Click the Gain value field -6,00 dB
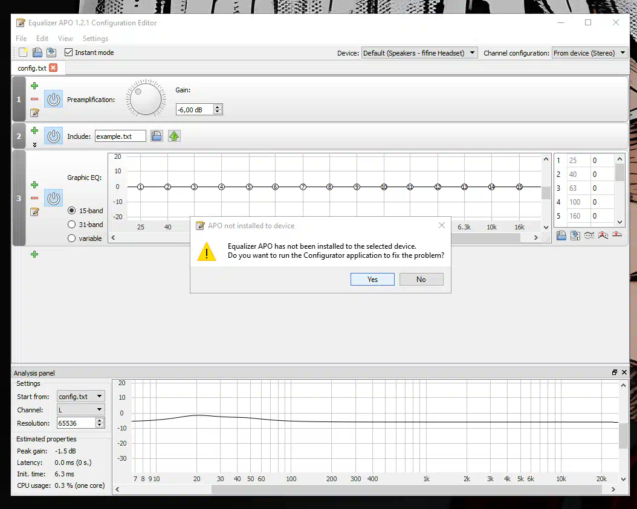 [x=195, y=110]
